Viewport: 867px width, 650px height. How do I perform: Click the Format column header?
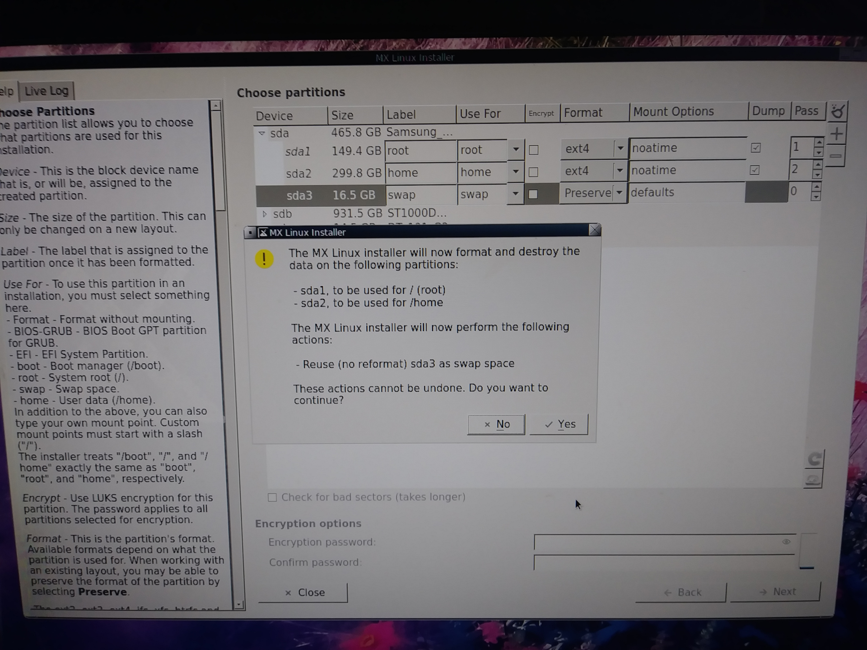tap(595, 112)
